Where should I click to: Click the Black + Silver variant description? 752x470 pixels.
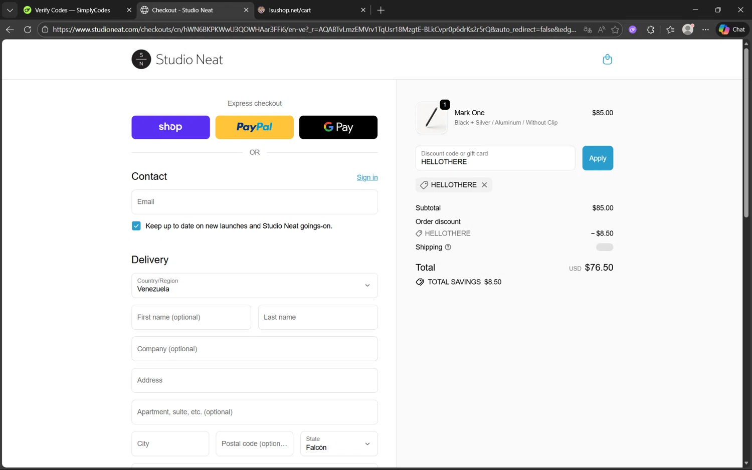506,123
